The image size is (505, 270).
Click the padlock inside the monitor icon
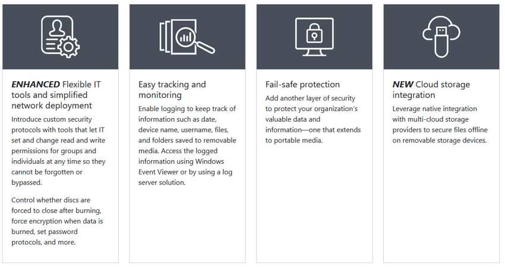coord(314,33)
